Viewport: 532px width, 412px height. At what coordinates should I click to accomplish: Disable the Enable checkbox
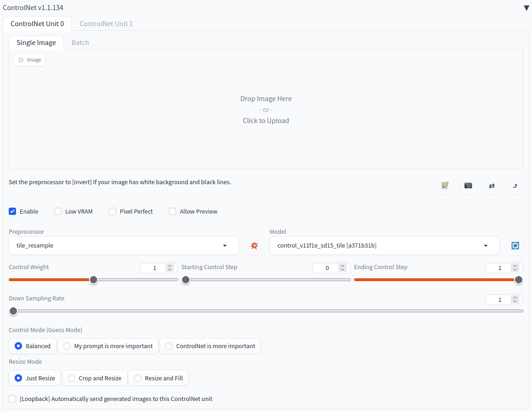13,211
